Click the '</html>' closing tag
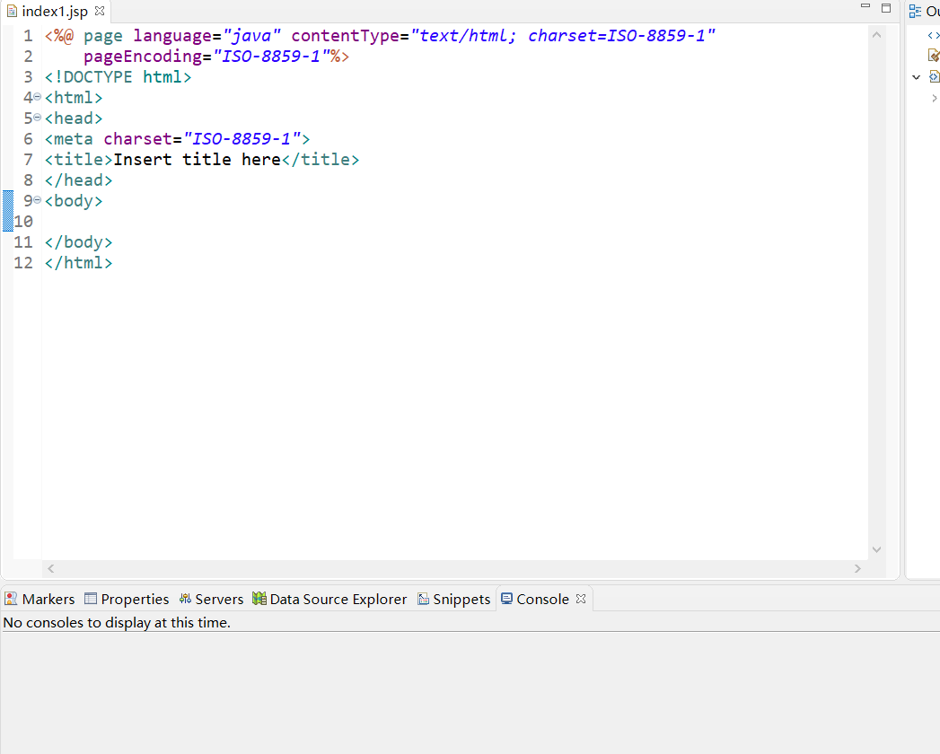The height and width of the screenshot is (754, 940). (x=78, y=263)
